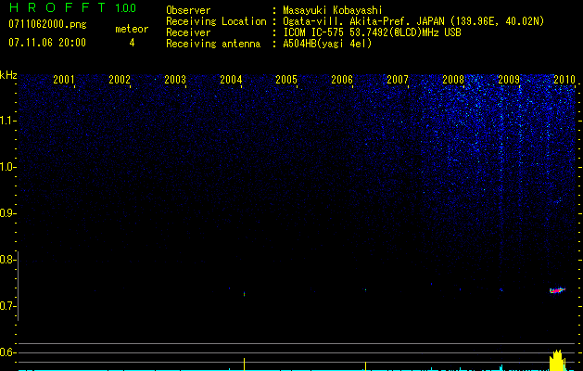Screen dimensions: 583x371
Task: Click the yellow power spike just after 2004
Action: (245, 364)
